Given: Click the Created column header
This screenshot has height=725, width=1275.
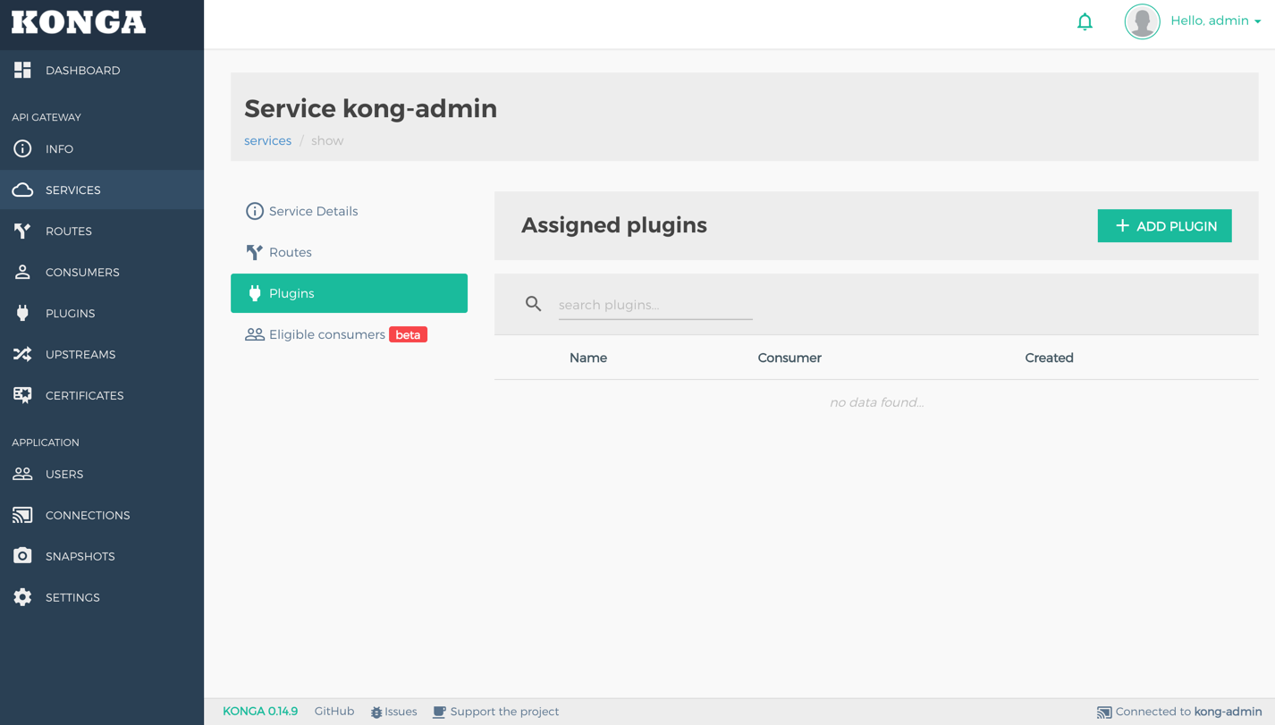Looking at the screenshot, I should (1049, 358).
